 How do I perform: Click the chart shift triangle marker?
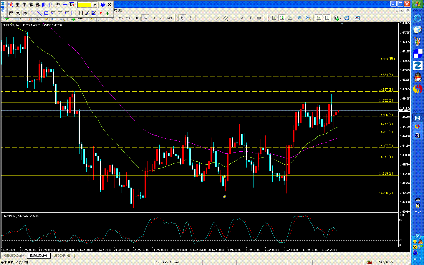[342, 24]
